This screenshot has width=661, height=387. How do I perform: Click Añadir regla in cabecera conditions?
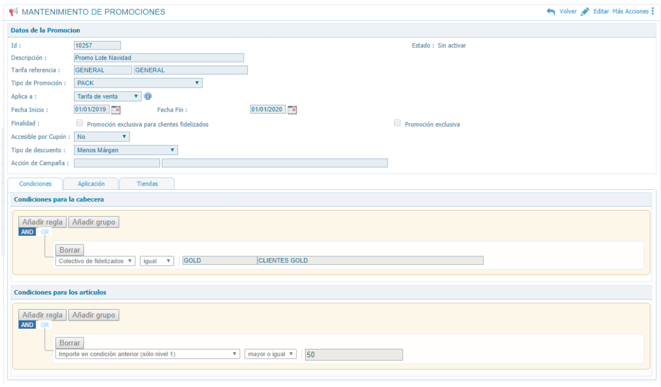[42, 222]
